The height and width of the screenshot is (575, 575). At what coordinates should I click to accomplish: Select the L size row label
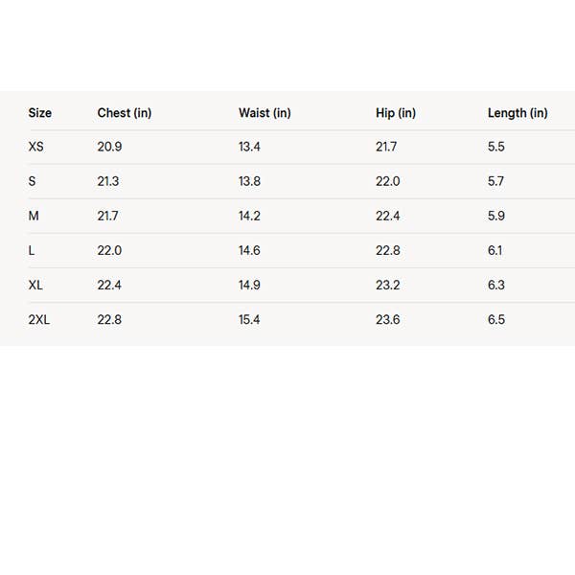coord(33,250)
